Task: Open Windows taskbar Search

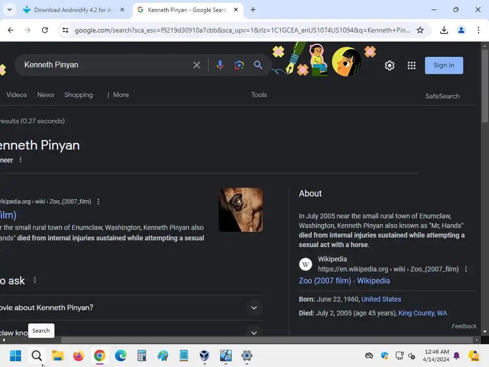Action: click(36, 356)
